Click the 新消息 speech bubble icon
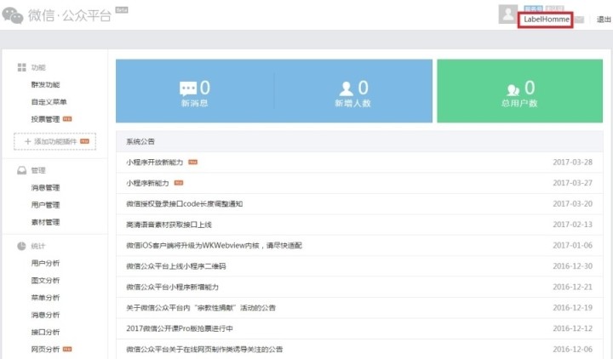613x359 pixels. click(x=188, y=88)
